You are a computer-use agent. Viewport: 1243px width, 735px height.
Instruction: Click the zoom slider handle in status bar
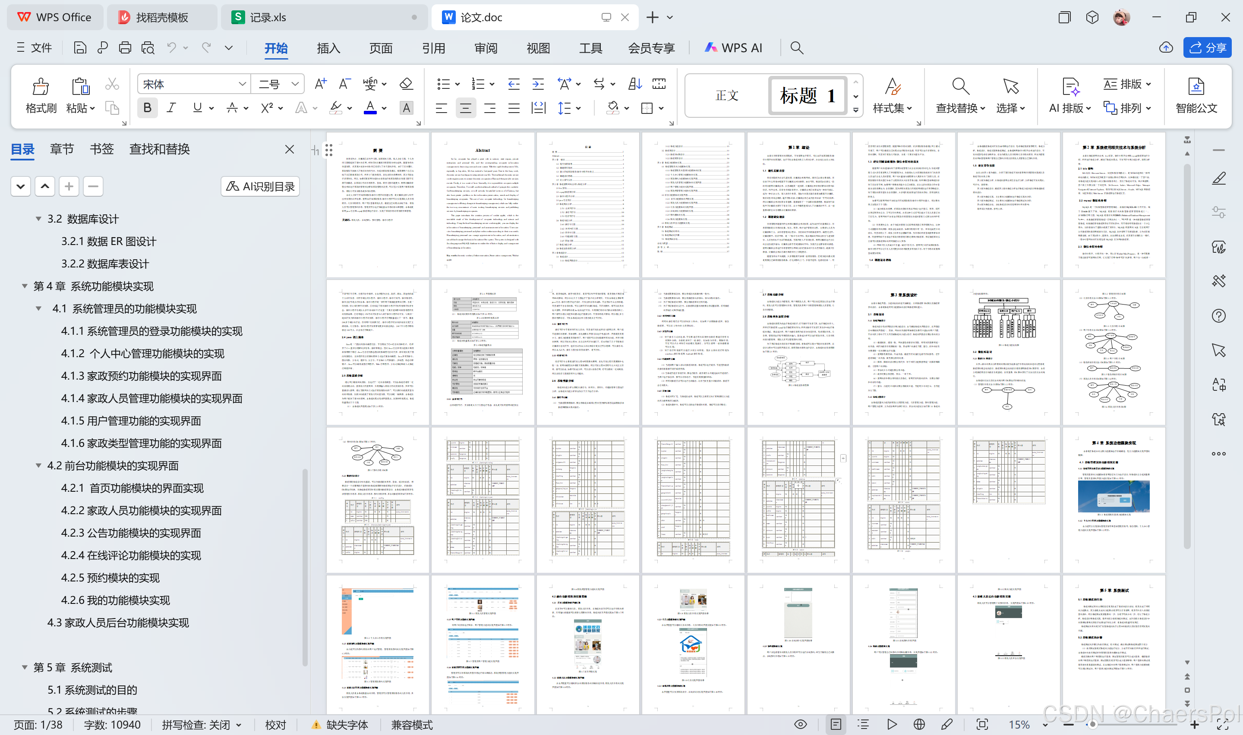[1092, 724]
